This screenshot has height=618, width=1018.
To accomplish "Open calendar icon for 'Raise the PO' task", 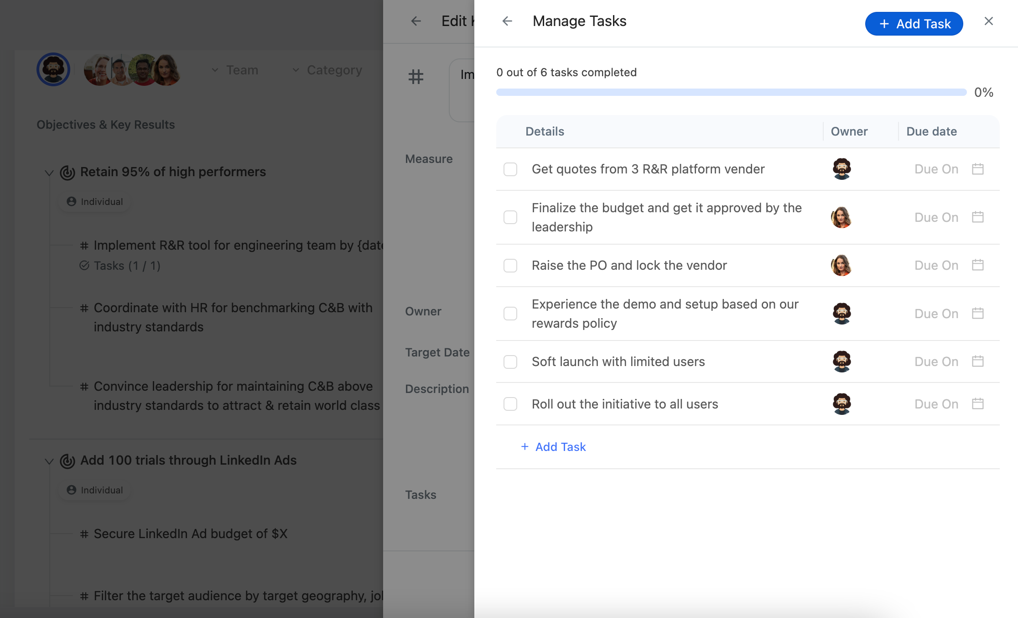I will click(x=977, y=265).
